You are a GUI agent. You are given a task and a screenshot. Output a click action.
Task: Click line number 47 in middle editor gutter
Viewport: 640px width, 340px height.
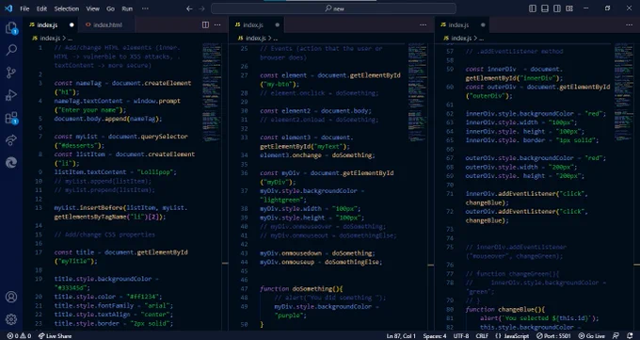[x=244, y=288]
